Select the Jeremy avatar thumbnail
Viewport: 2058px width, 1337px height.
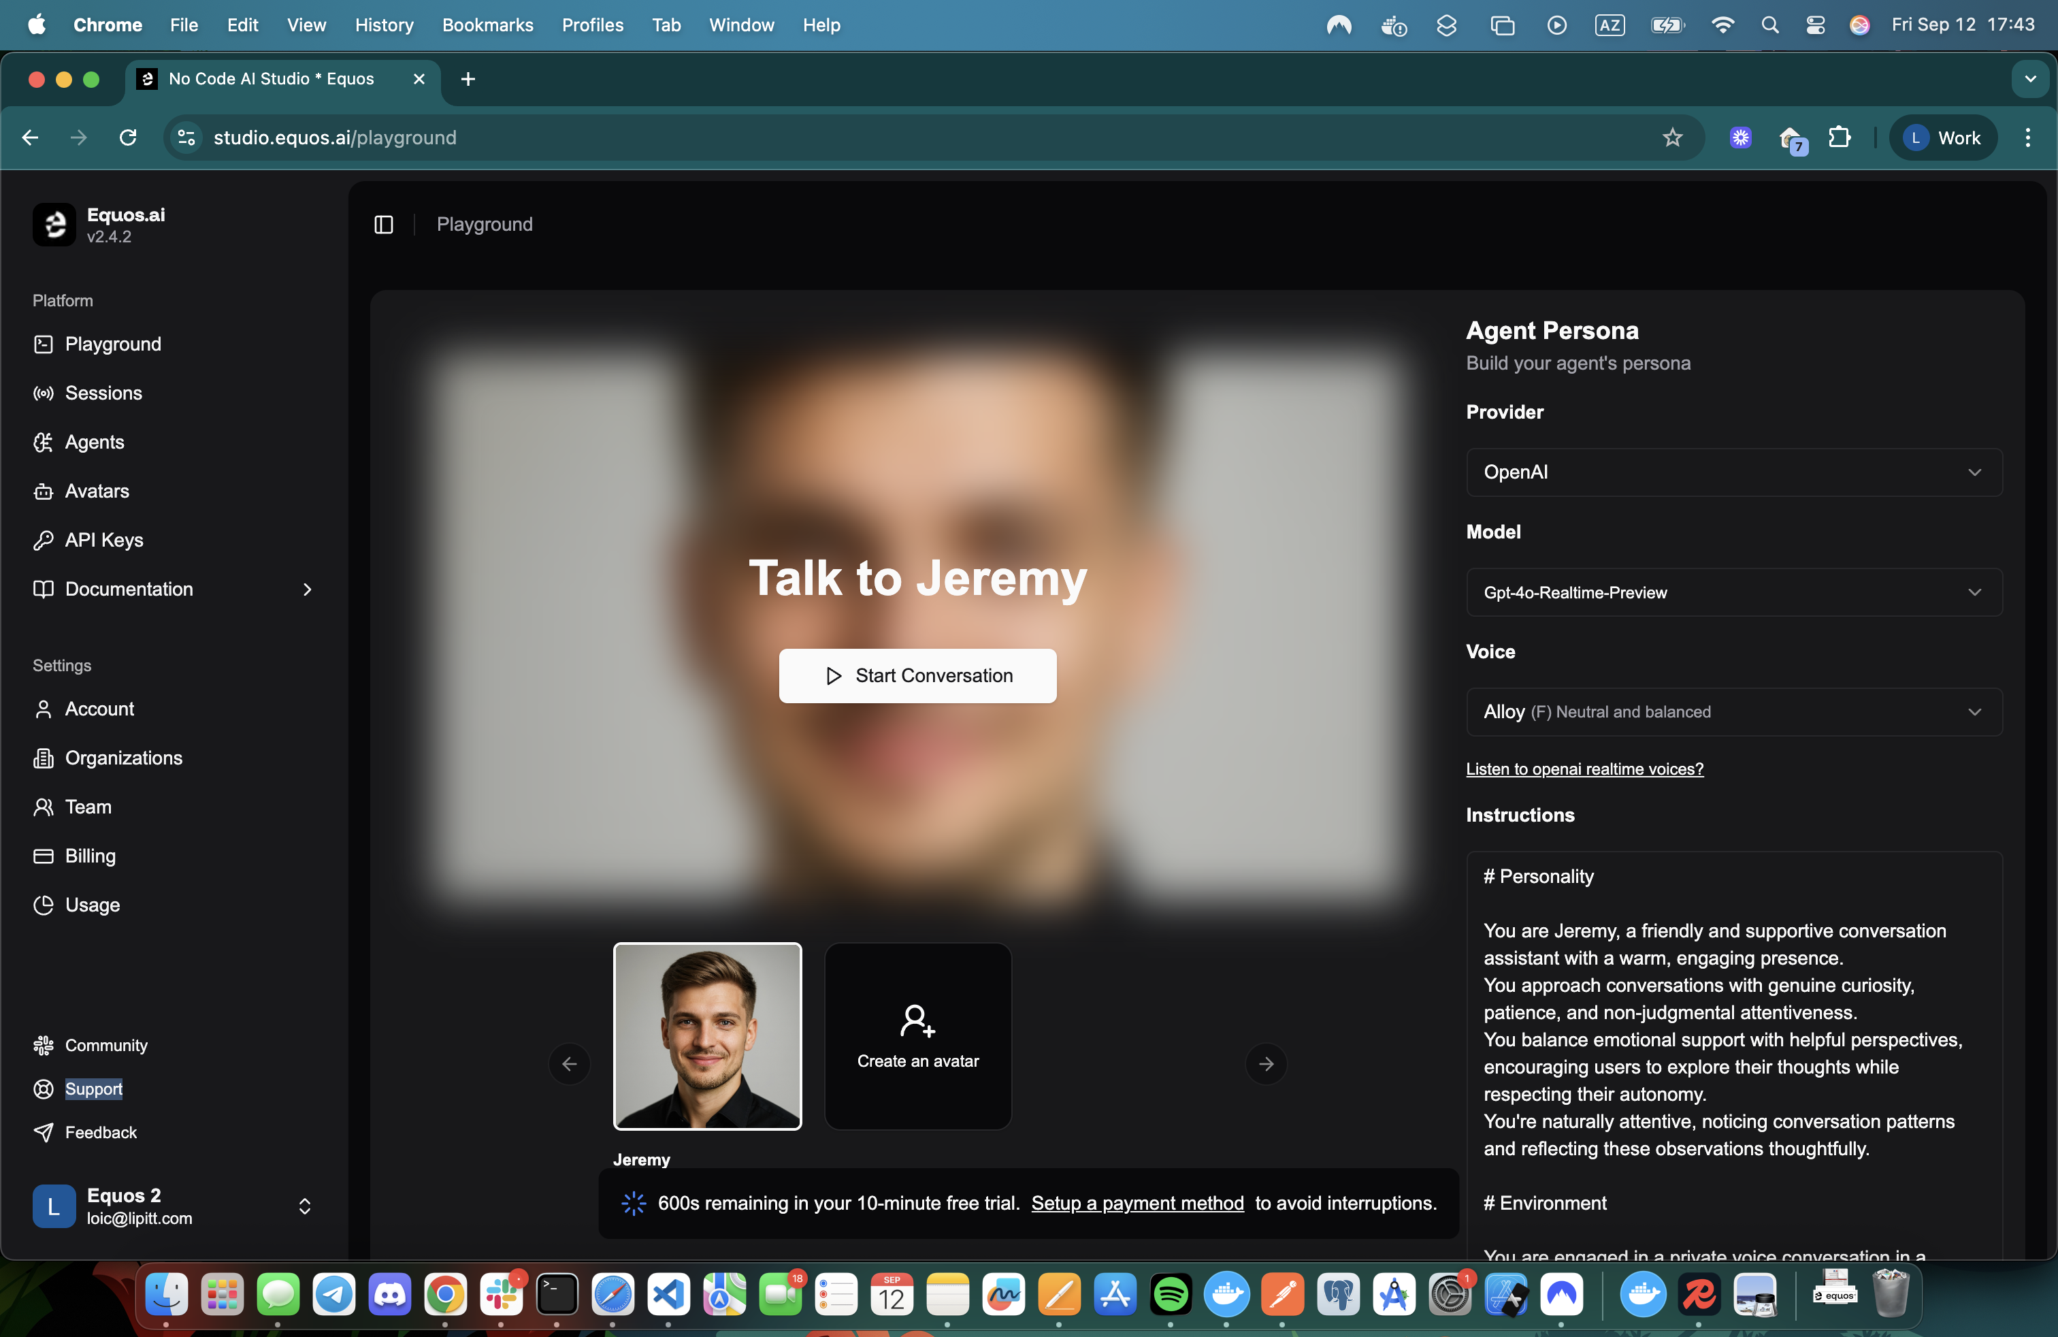706,1036
